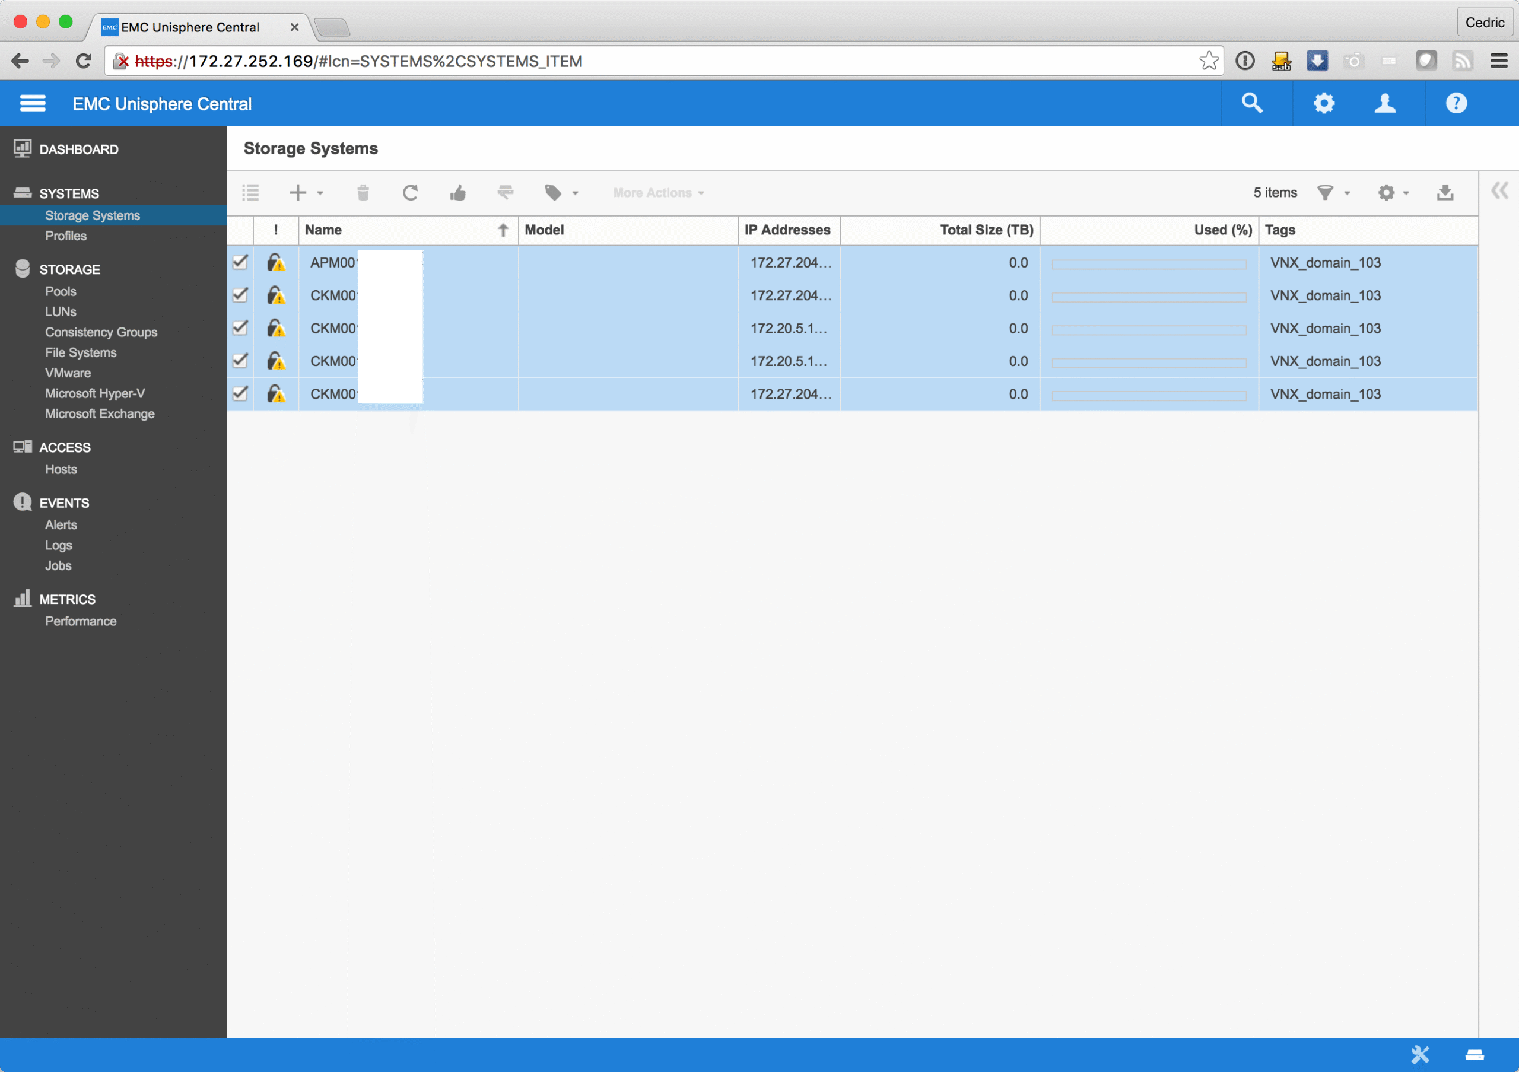
Task: Click the Used (%) bar of first row
Action: pos(1149,264)
